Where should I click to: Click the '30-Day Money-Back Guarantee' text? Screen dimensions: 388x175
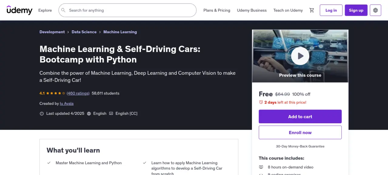click(300, 146)
